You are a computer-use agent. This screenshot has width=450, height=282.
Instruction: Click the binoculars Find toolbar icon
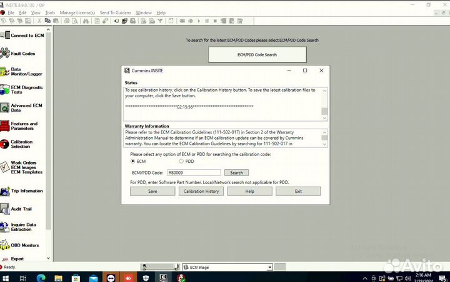click(86, 21)
